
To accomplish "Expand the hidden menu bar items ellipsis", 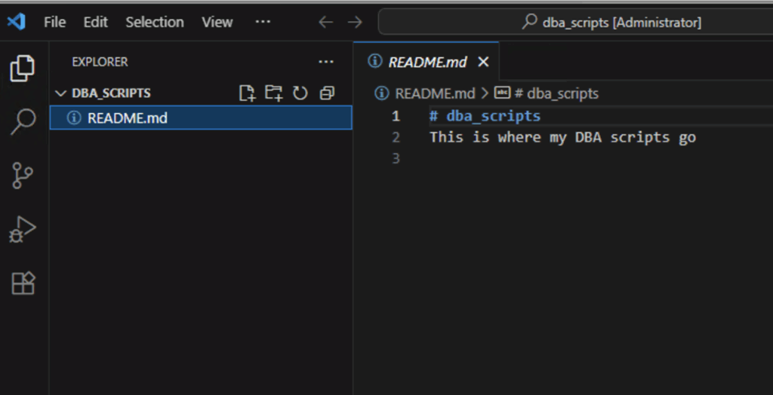I will click(263, 22).
